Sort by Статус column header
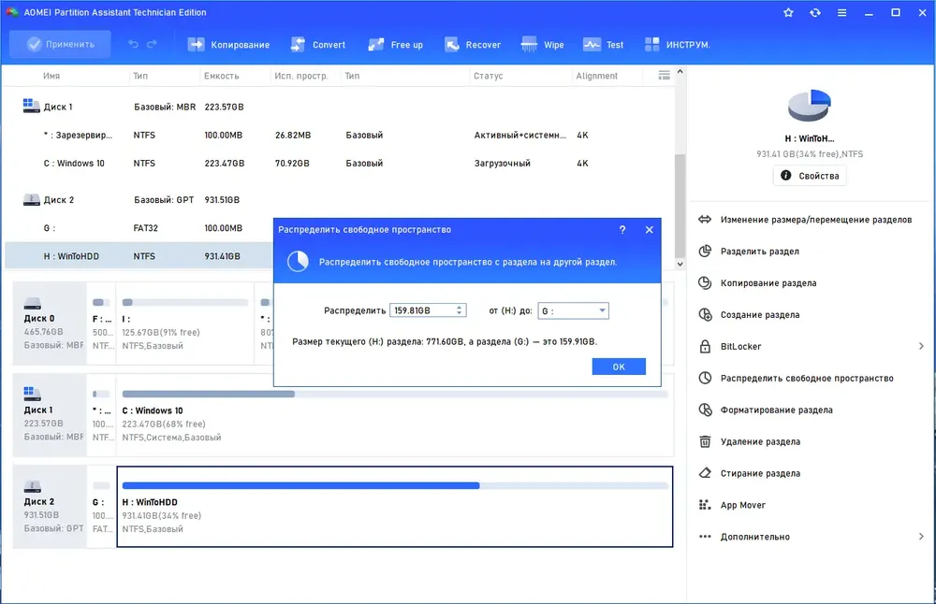Screen dimensions: 936x604 tap(489, 76)
